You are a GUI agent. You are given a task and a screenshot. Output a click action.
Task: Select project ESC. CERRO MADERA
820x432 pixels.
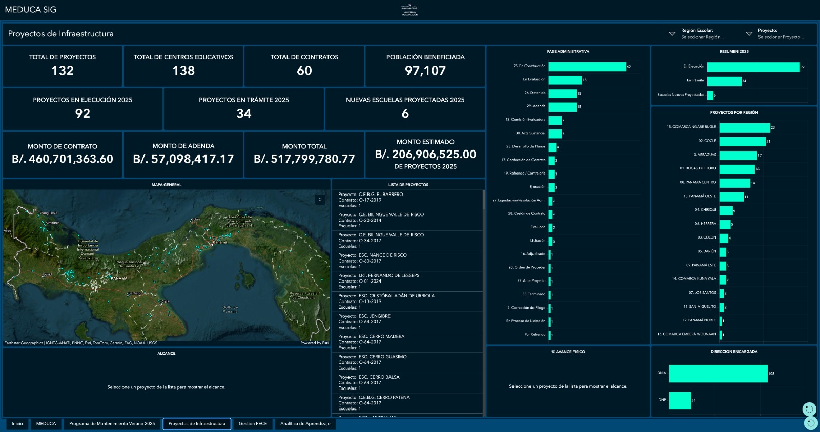click(407, 342)
